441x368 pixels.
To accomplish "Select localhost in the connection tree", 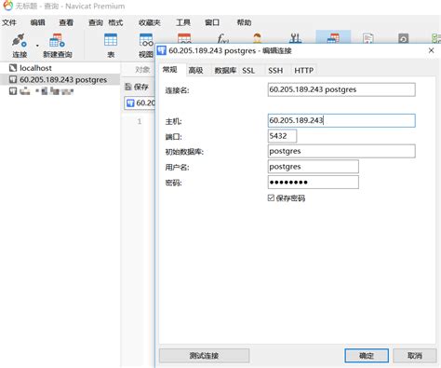I will tap(35, 68).
